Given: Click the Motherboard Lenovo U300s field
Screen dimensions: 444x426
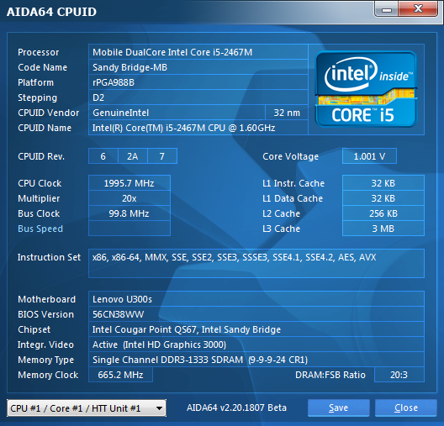Looking at the screenshot, I should [x=256, y=299].
